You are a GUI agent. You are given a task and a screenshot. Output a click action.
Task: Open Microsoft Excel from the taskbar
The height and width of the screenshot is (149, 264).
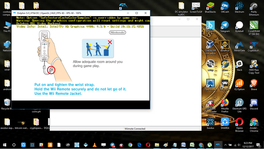192,145
